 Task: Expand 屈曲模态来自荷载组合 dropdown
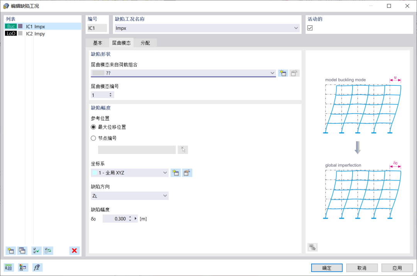click(x=272, y=73)
